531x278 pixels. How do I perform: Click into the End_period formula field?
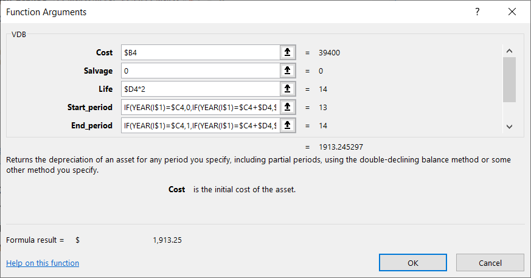[x=201, y=126]
